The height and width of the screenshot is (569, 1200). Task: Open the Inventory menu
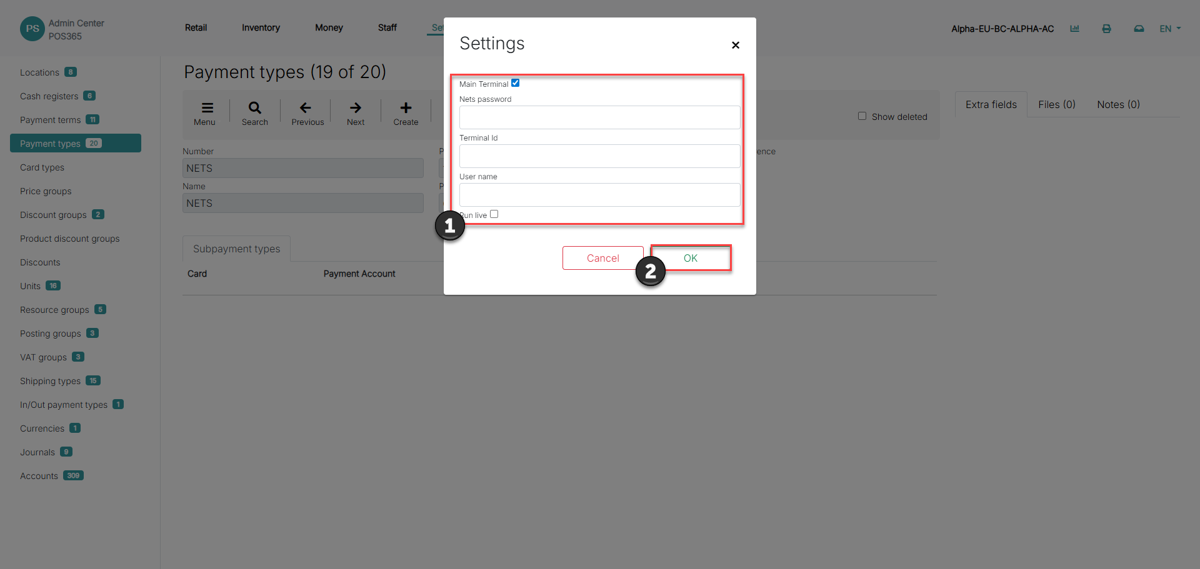point(261,27)
